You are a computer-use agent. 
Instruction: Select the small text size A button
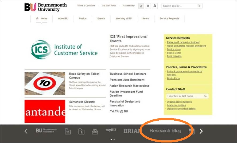tap(141, 6)
